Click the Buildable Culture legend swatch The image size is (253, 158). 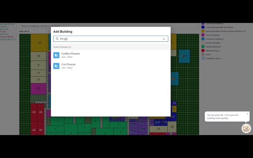coord(203,58)
